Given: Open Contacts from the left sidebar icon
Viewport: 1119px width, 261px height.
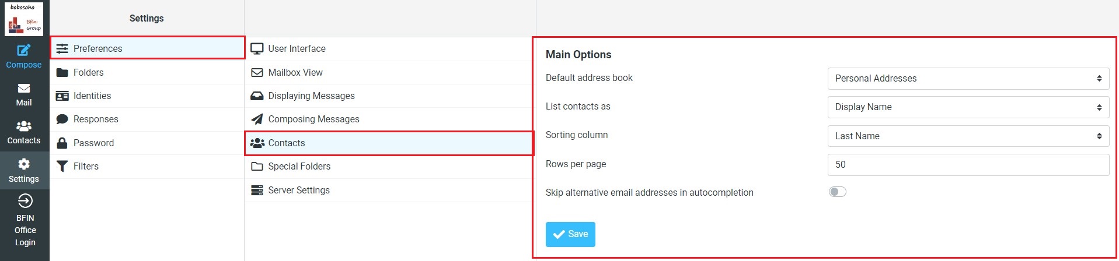Looking at the screenshot, I should (x=24, y=126).
